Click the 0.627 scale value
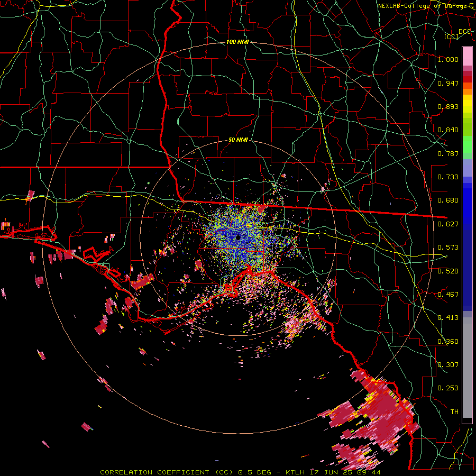The image size is (476, 476). 448,224
